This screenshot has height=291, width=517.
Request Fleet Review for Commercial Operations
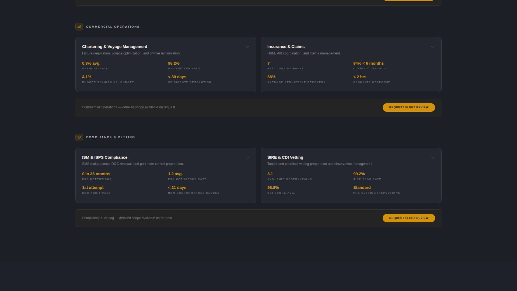click(x=408, y=107)
